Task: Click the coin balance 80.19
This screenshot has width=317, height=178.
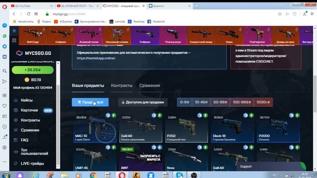Action: point(33,80)
